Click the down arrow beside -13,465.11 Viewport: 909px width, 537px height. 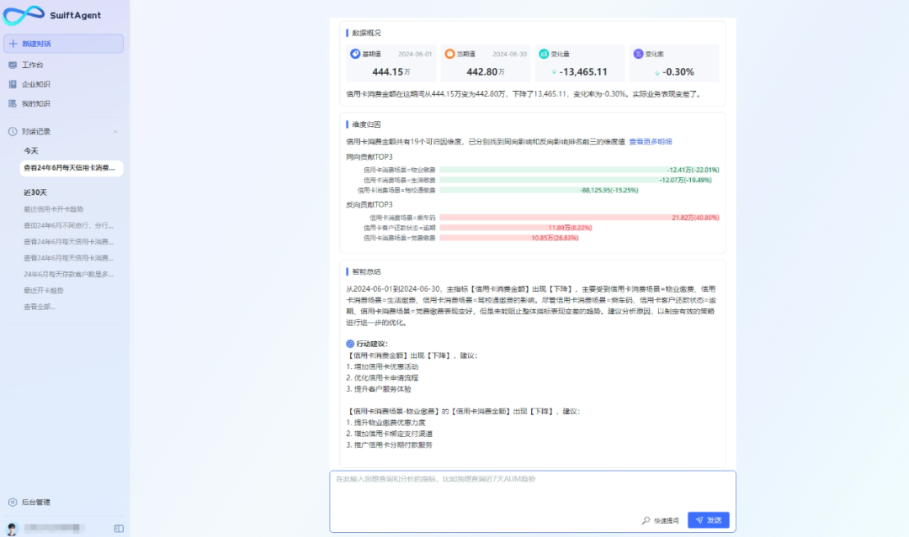coord(554,72)
